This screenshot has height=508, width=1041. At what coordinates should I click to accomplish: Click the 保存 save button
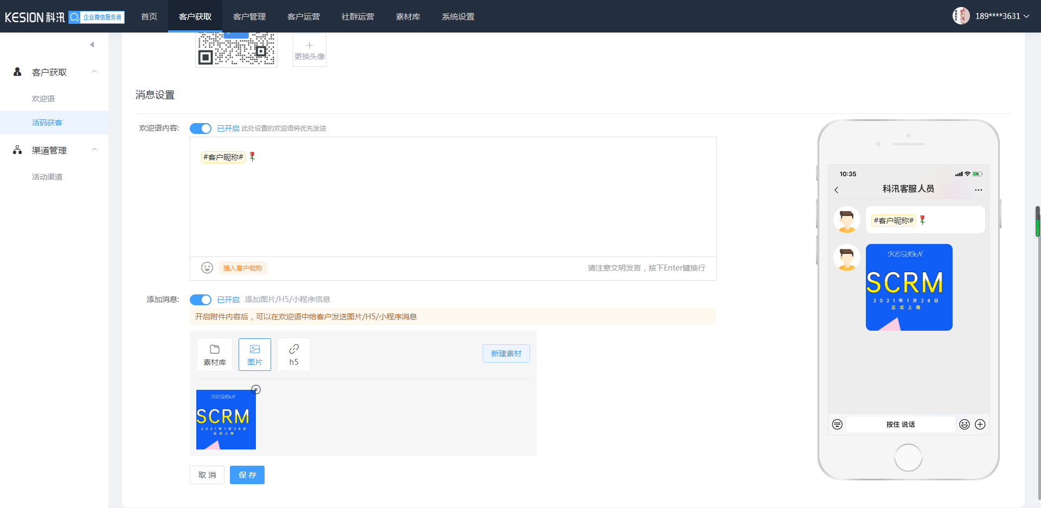click(x=247, y=475)
